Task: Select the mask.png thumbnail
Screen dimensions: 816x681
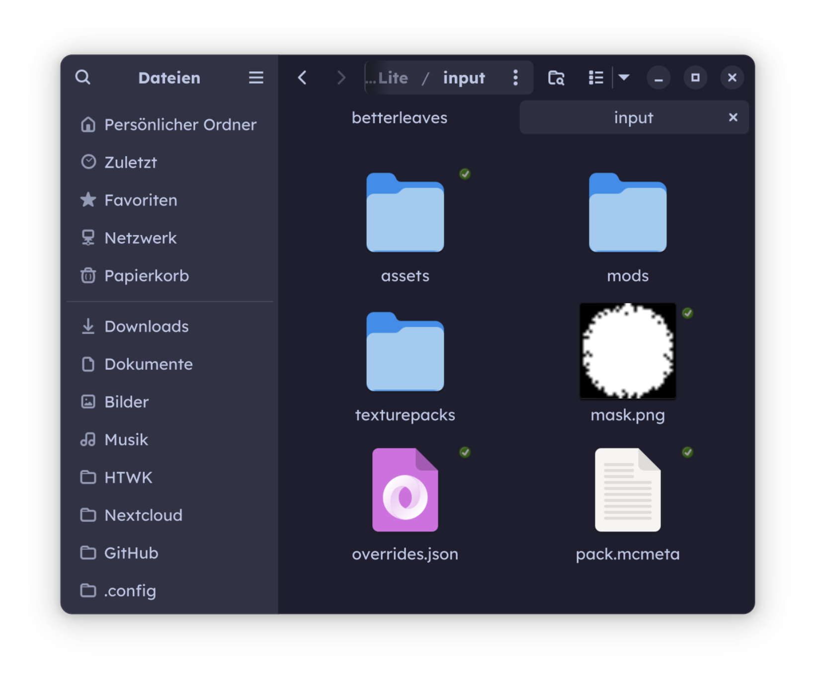Action: click(x=627, y=351)
